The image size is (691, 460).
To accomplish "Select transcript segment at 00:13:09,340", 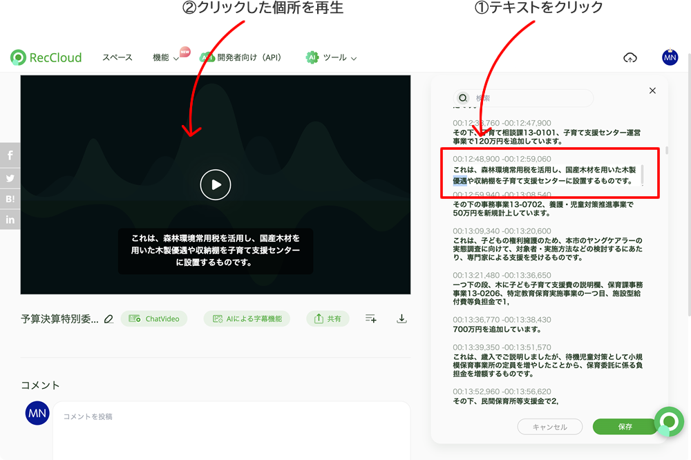I will 547,244.
